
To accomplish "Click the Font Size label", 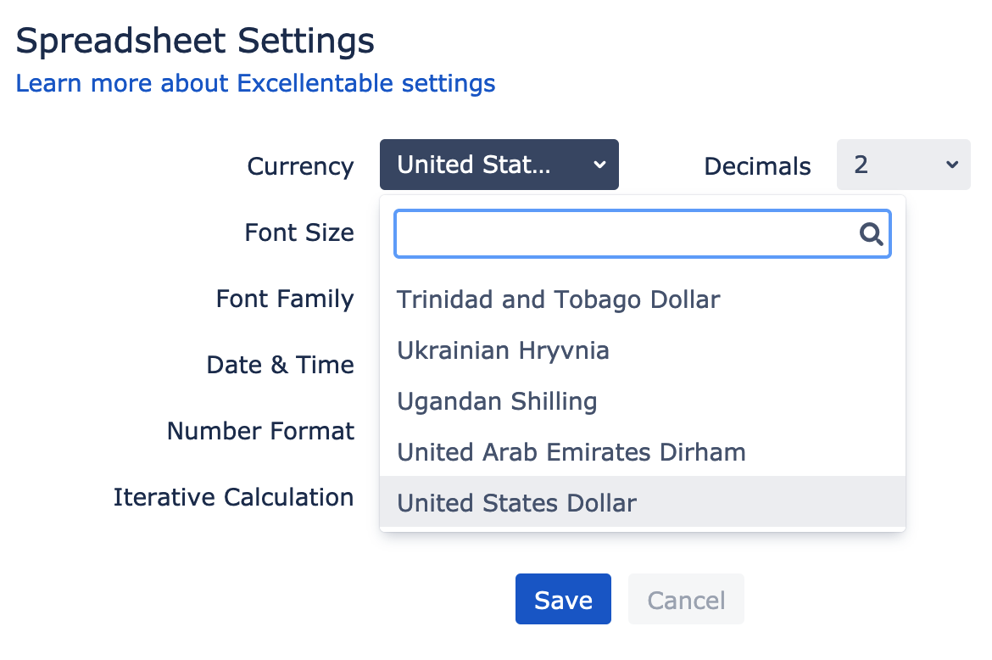I will [299, 232].
